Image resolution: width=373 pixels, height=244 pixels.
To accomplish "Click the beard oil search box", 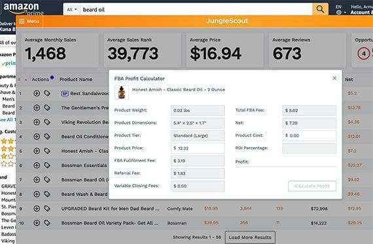I will [196, 10].
